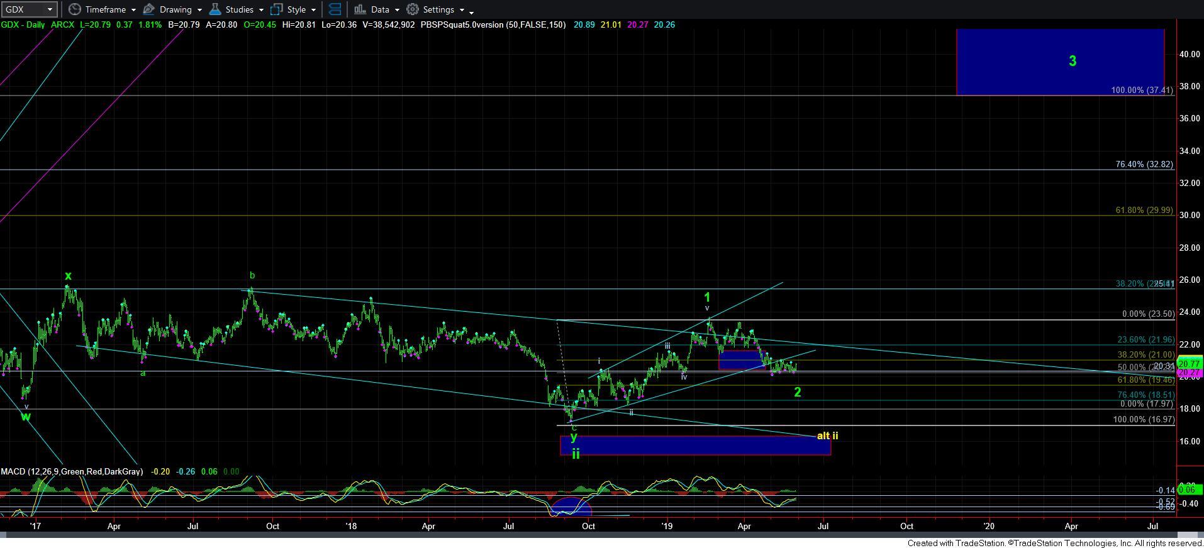Open the symbol box dropdown arrow
The width and height of the screenshot is (1204, 548).
[x=50, y=9]
